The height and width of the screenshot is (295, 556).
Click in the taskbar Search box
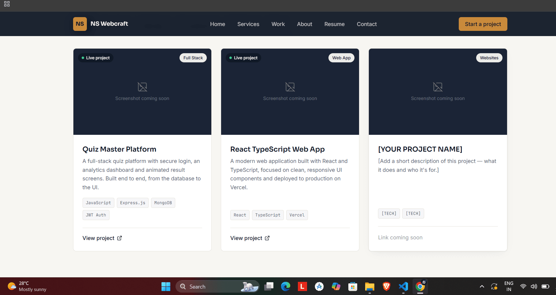(217, 286)
